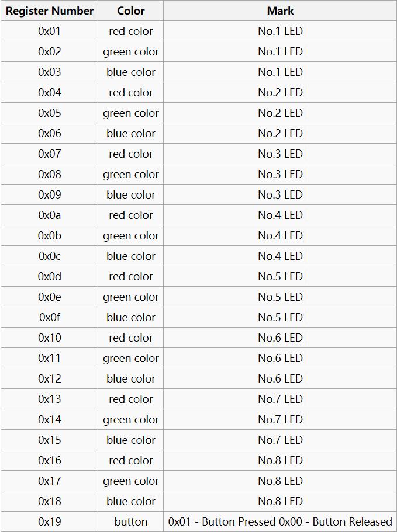
Task: Select register number 0x13
Action: point(50,399)
